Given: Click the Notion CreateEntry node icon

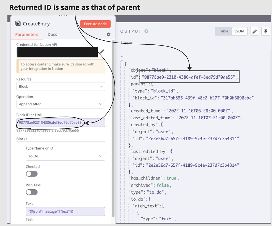Looking at the screenshot, I should click(18, 24).
